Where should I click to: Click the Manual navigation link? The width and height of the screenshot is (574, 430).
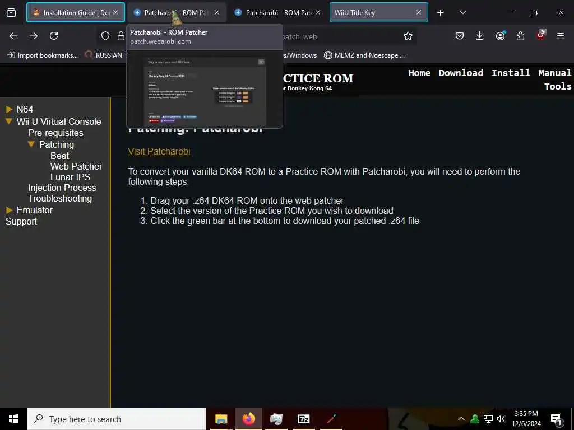[x=554, y=73]
